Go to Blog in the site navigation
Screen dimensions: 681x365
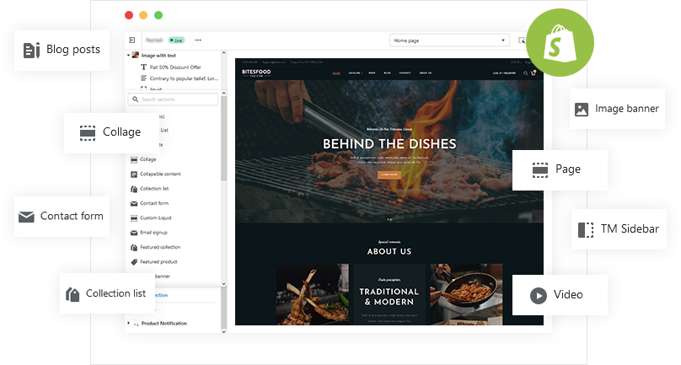coord(387,73)
